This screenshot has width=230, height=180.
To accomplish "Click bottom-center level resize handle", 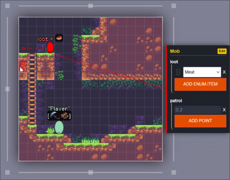I will [x=90, y=172].
